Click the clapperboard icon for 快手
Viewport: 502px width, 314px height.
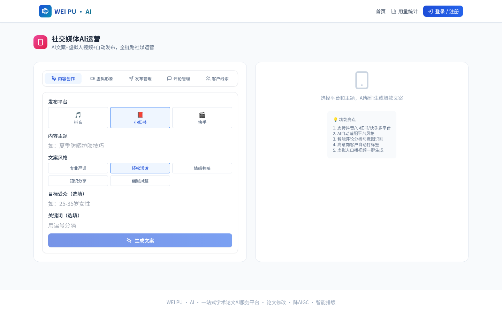point(202,115)
